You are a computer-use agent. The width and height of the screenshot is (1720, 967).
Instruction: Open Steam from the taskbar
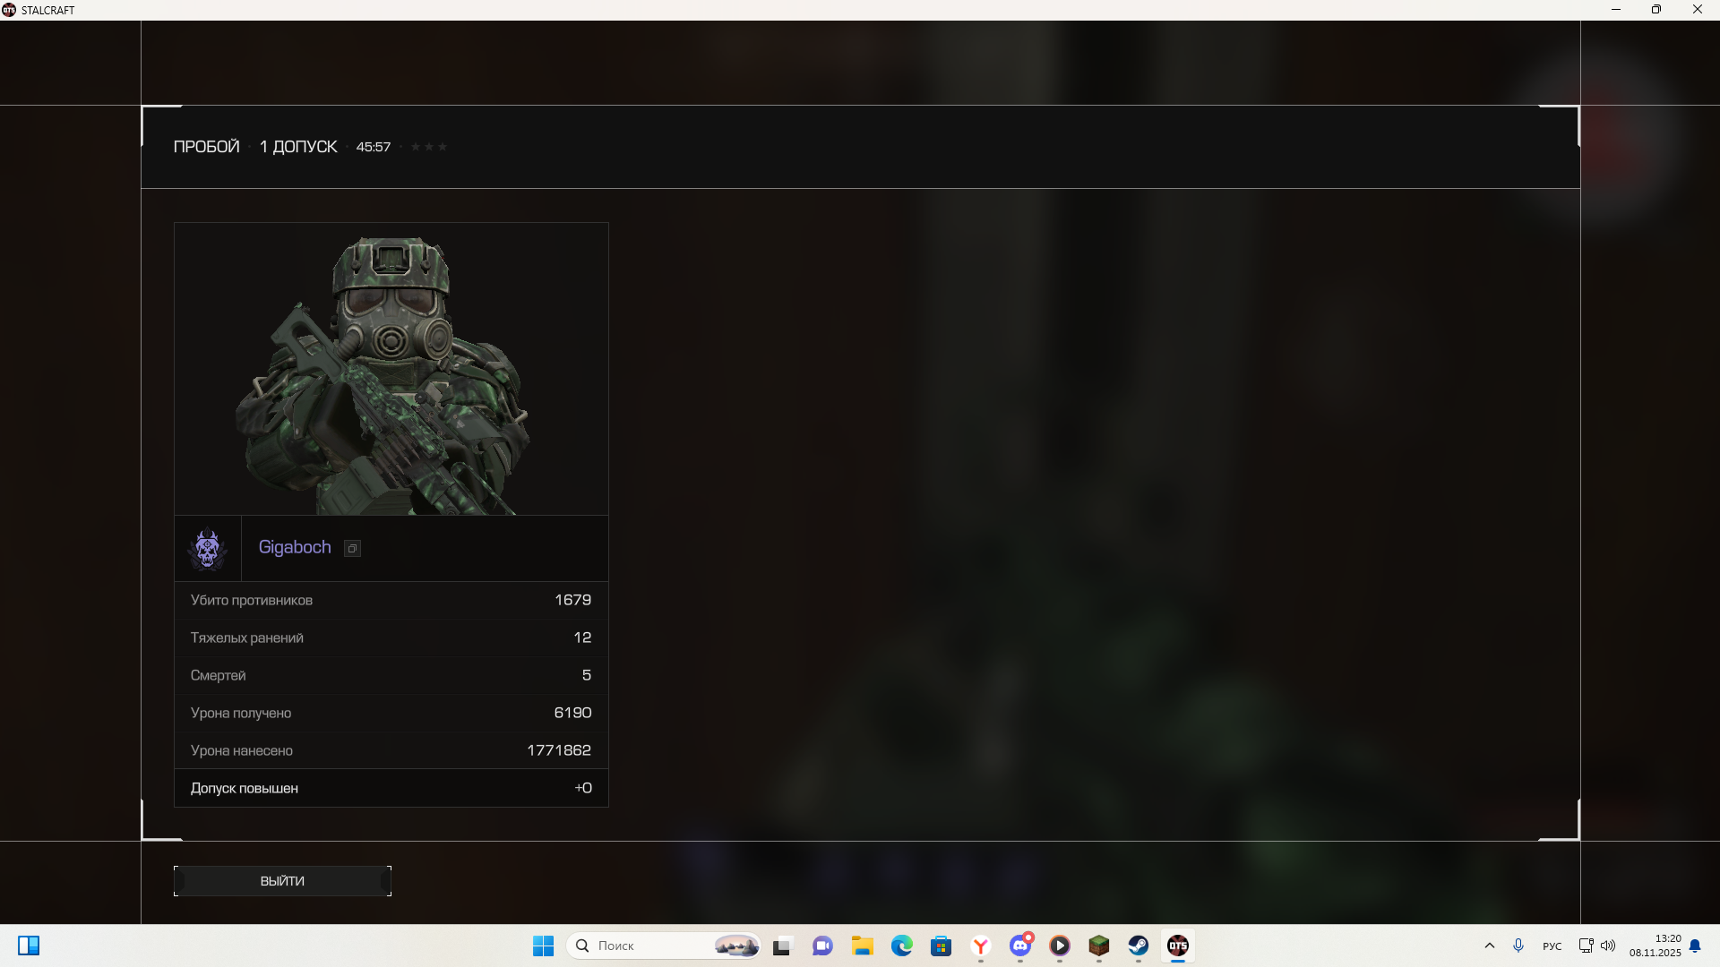pyautogui.click(x=1138, y=946)
